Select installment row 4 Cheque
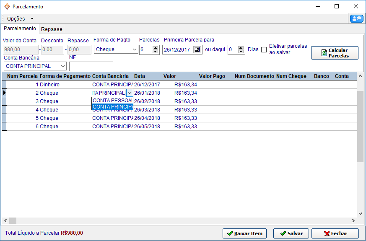Viewport: 366px width, 241px height. [47, 110]
